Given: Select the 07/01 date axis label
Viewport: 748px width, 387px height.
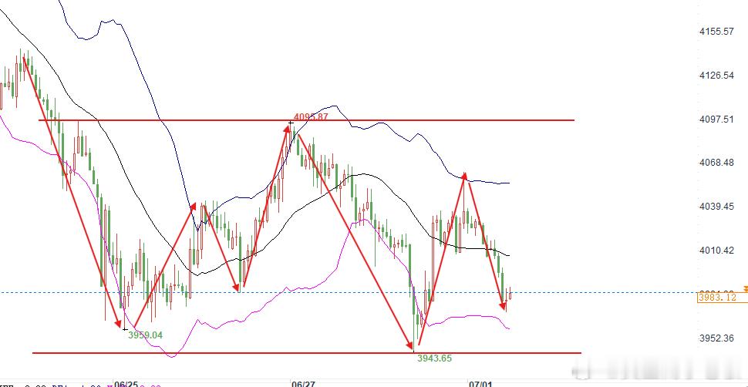Looking at the screenshot, I should tap(480, 384).
